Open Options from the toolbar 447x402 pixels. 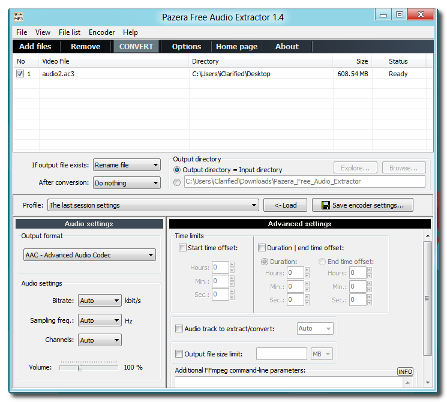pyautogui.click(x=187, y=46)
